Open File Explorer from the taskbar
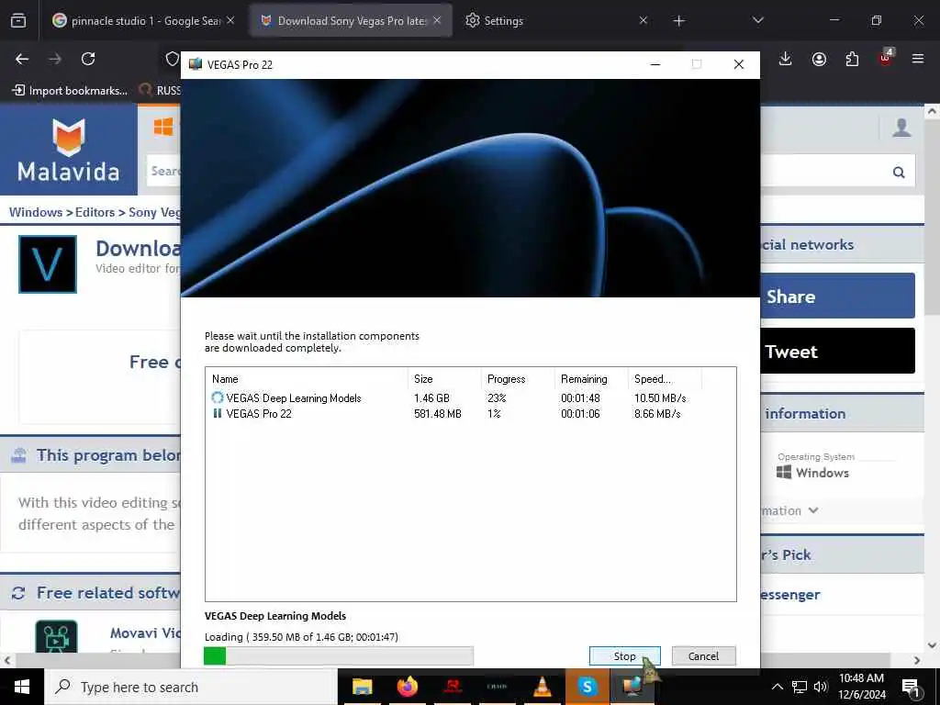This screenshot has height=705, width=940. pos(362,687)
